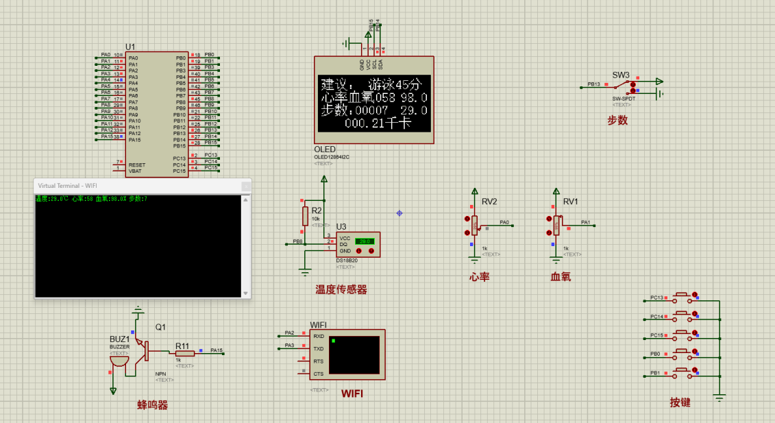The image size is (775, 423).
Task: Select the BUZ1 buzzer symbol
Action: coord(119,360)
